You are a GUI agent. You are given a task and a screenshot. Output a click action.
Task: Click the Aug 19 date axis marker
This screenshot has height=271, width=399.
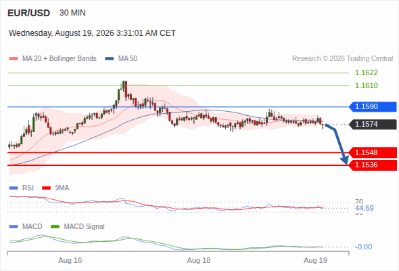click(x=315, y=260)
